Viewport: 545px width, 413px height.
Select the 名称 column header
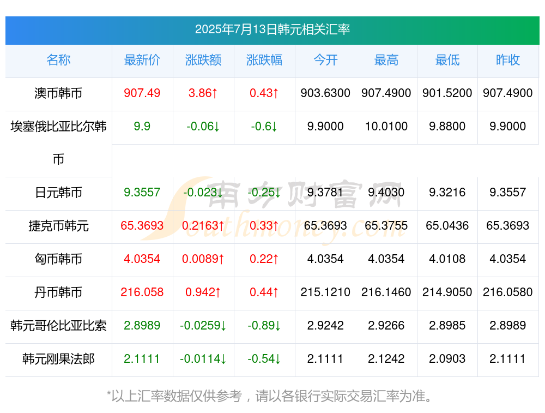point(58,60)
